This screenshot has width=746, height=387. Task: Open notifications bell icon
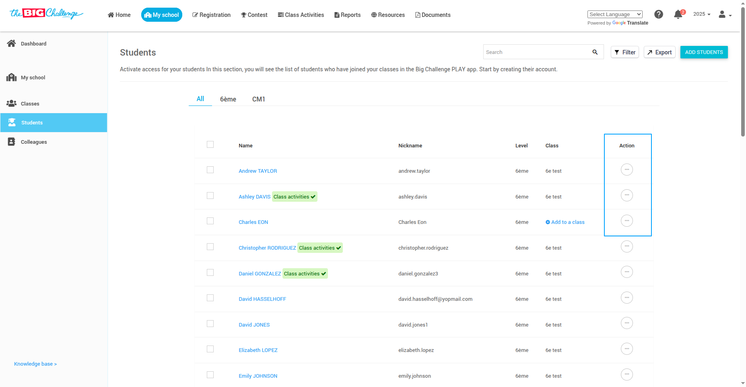click(678, 14)
